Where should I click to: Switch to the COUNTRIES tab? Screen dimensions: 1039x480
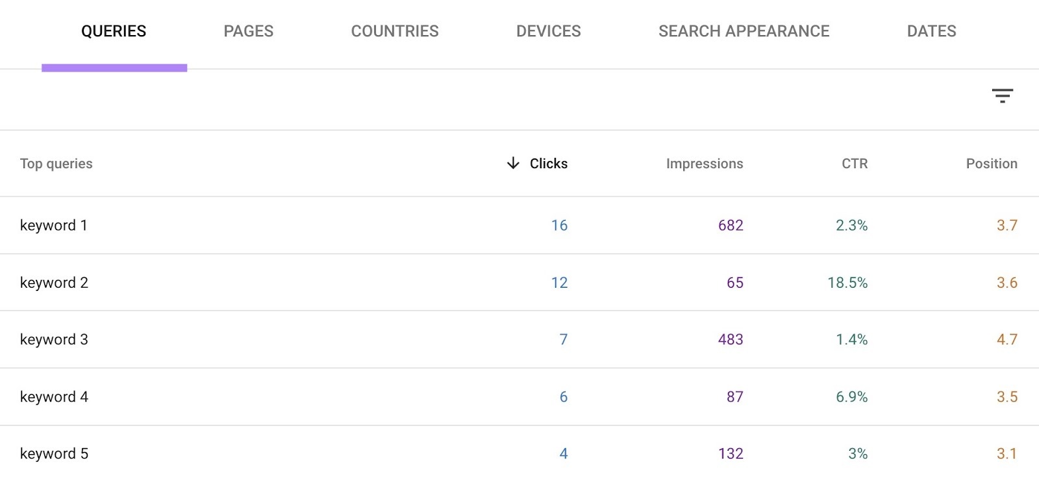(395, 31)
